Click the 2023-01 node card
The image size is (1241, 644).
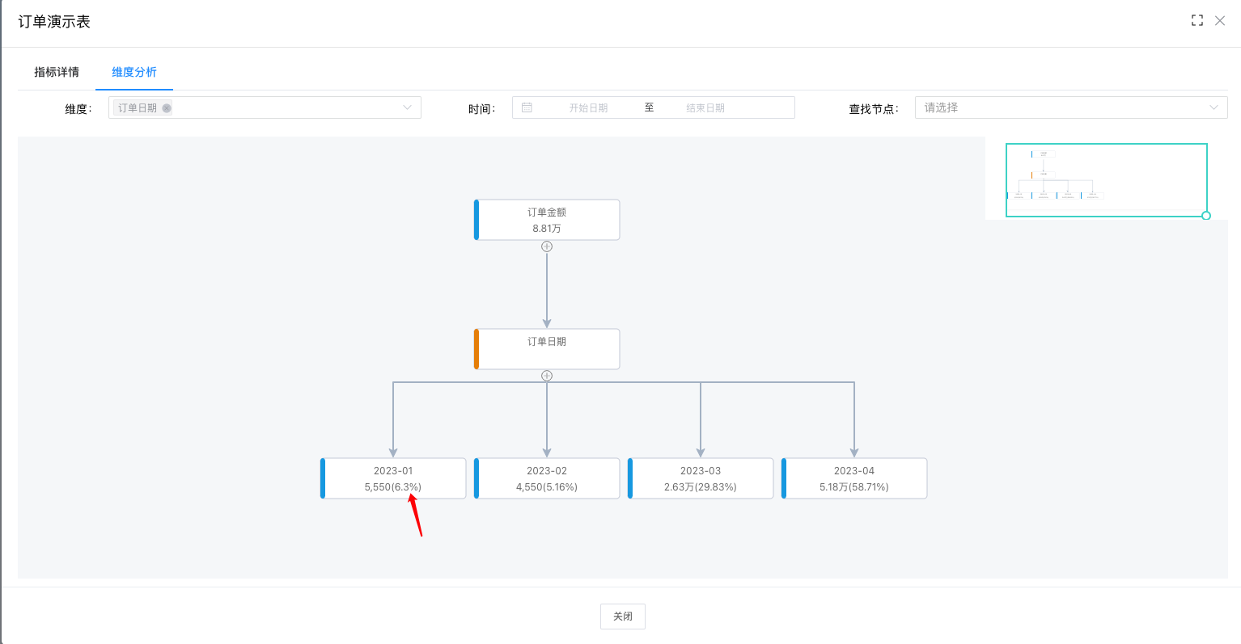coord(393,478)
